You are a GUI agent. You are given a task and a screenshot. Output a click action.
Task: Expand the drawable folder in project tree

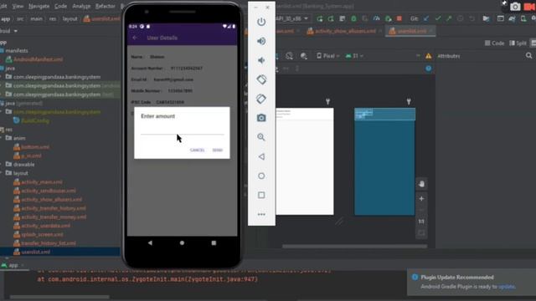point(2,165)
